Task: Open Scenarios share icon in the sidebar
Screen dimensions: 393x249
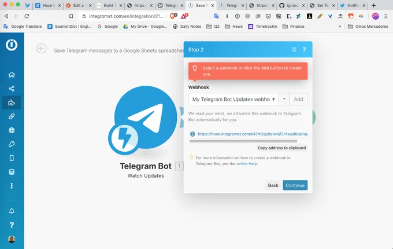Action: pyautogui.click(x=12, y=89)
